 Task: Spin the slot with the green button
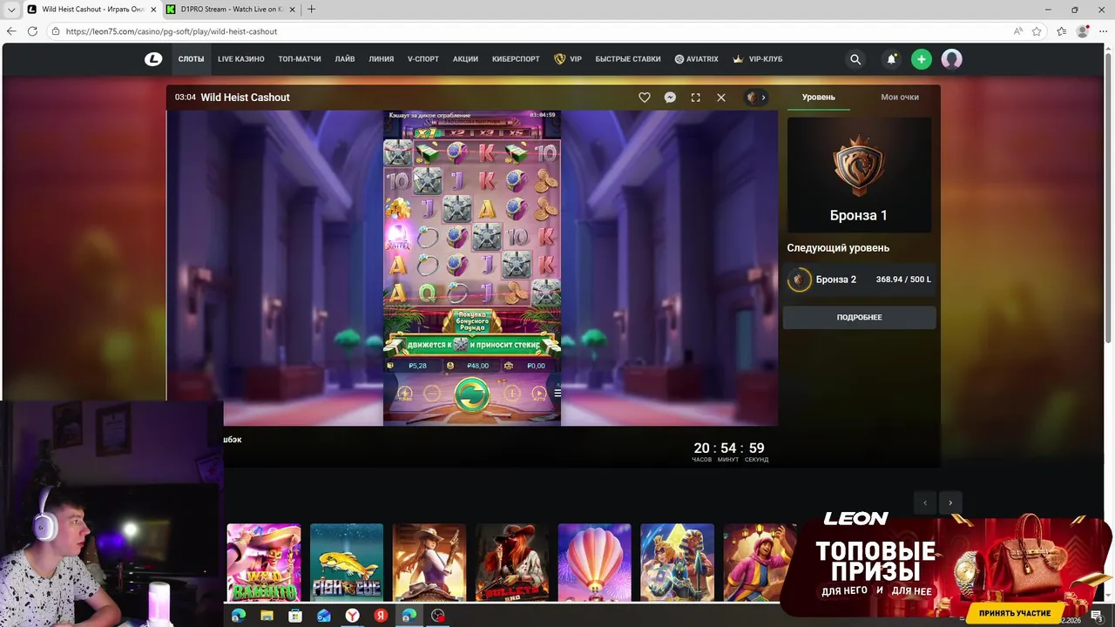471,394
